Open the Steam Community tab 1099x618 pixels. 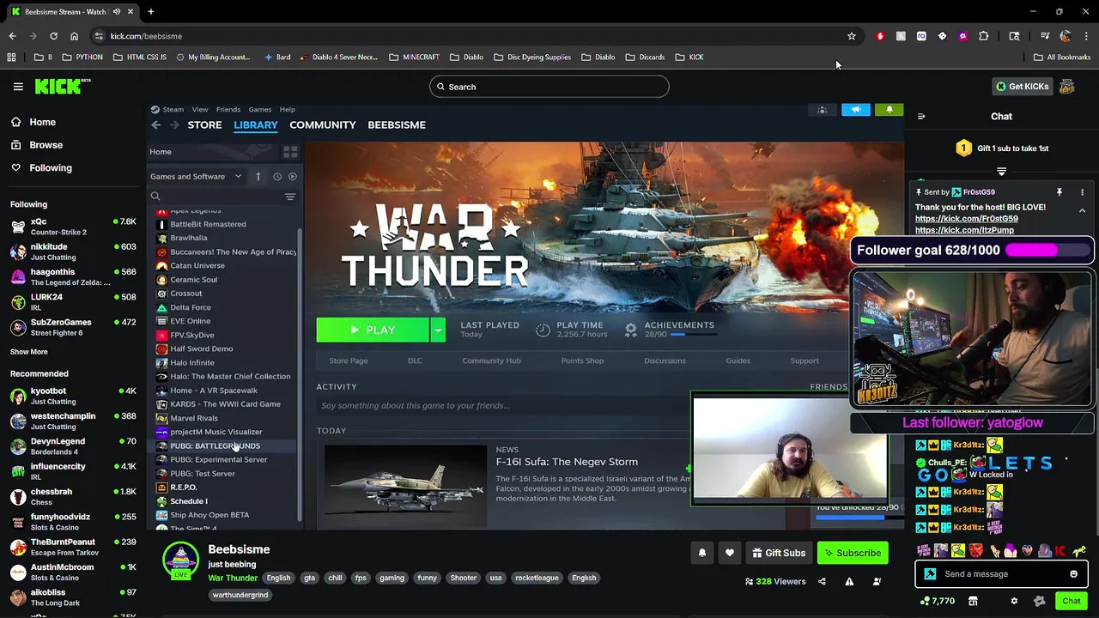[322, 125]
